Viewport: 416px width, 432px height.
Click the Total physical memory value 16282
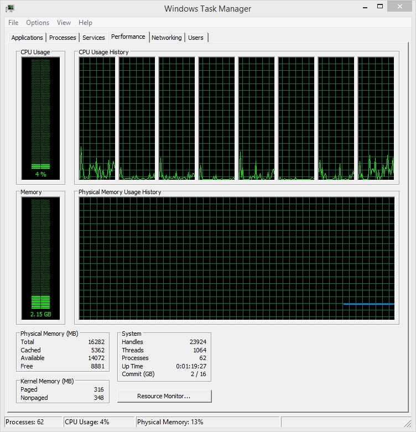click(x=96, y=342)
